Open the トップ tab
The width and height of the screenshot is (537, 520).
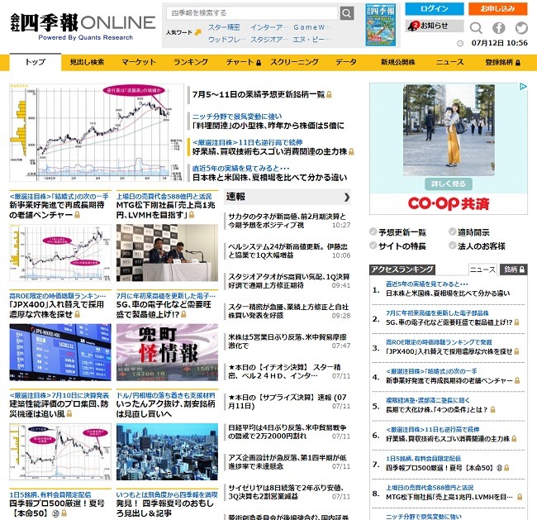pyautogui.click(x=36, y=62)
